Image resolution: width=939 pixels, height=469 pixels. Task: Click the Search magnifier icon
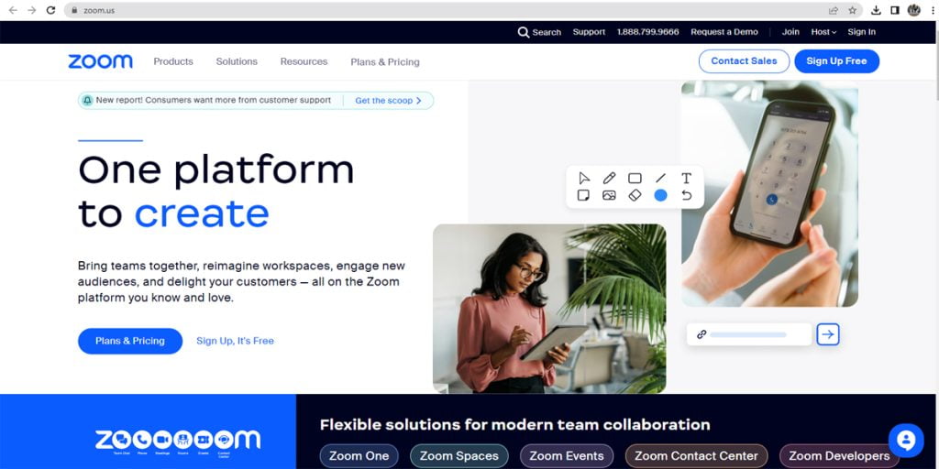pos(524,32)
